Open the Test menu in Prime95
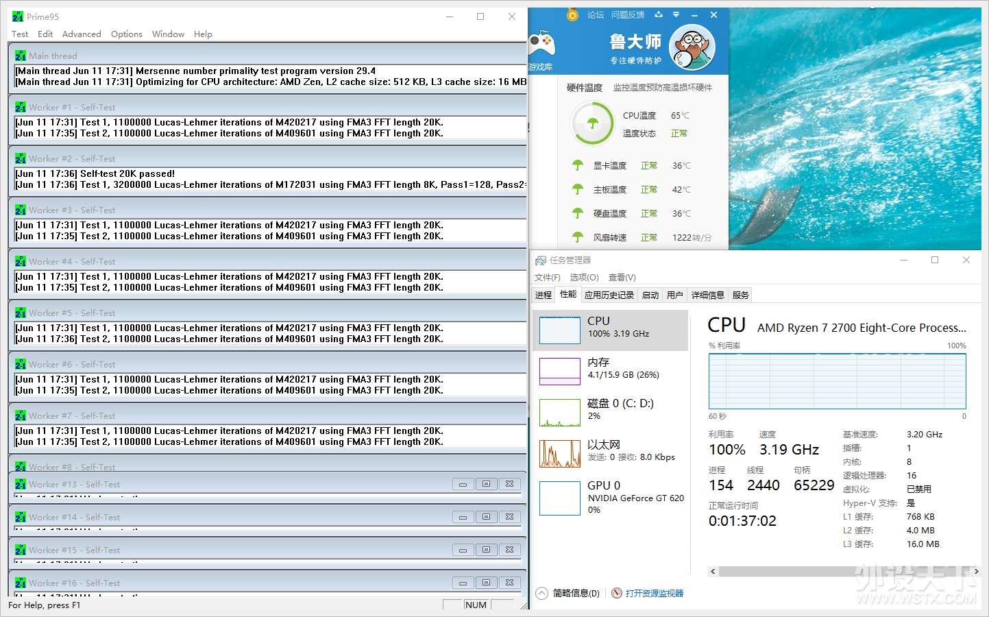 [x=20, y=34]
